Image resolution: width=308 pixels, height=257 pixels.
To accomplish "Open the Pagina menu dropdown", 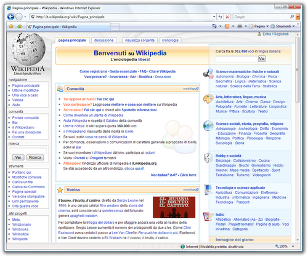I will [x=259, y=26].
